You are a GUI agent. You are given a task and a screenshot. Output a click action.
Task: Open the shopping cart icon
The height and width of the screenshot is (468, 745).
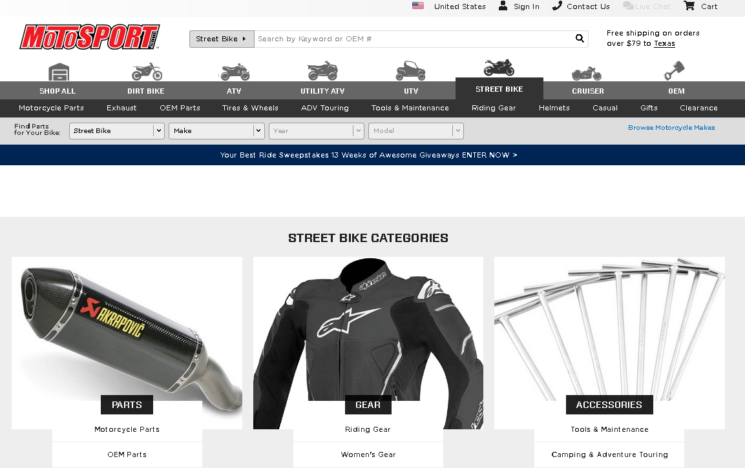click(x=689, y=6)
